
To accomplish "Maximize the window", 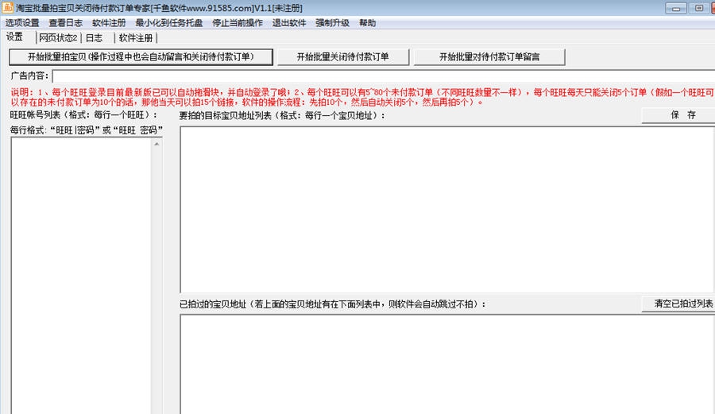I will (699, 8).
